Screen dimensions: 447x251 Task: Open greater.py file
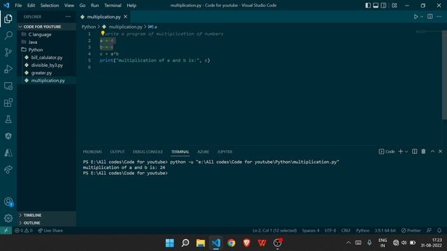[47, 73]
